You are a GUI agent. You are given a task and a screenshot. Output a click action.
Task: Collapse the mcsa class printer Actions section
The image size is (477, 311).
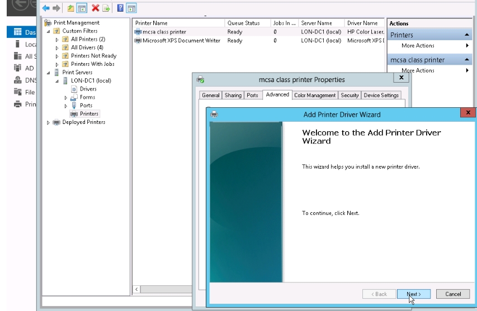(x=467, y=60)
